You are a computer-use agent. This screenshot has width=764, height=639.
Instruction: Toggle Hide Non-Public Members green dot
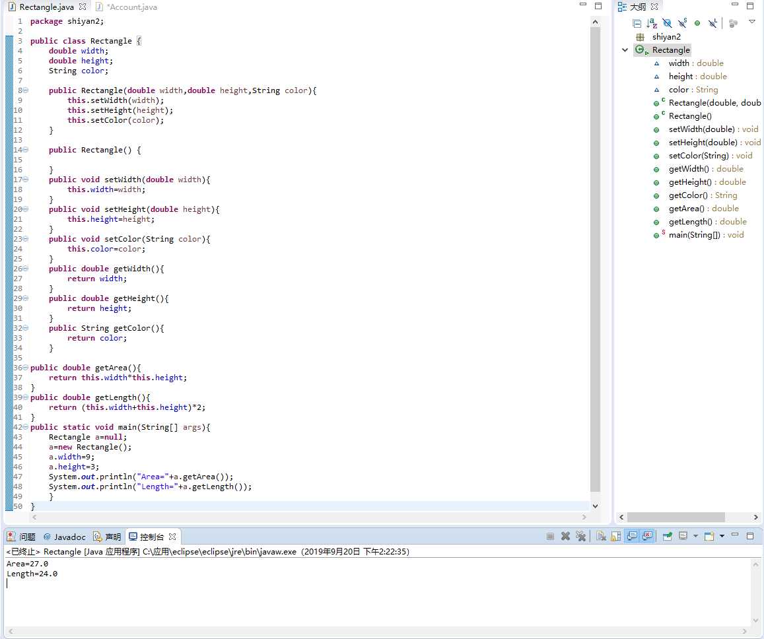click(697, 23)
